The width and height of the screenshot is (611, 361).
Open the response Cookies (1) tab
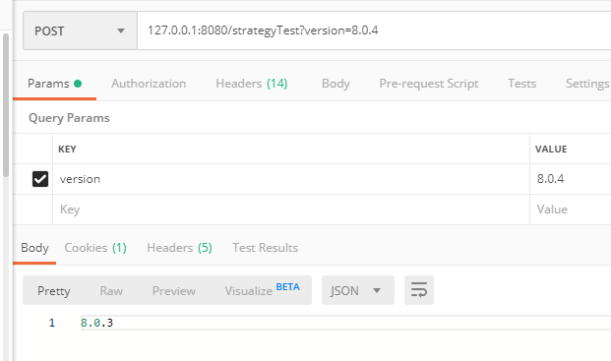(x=95, y=248)
